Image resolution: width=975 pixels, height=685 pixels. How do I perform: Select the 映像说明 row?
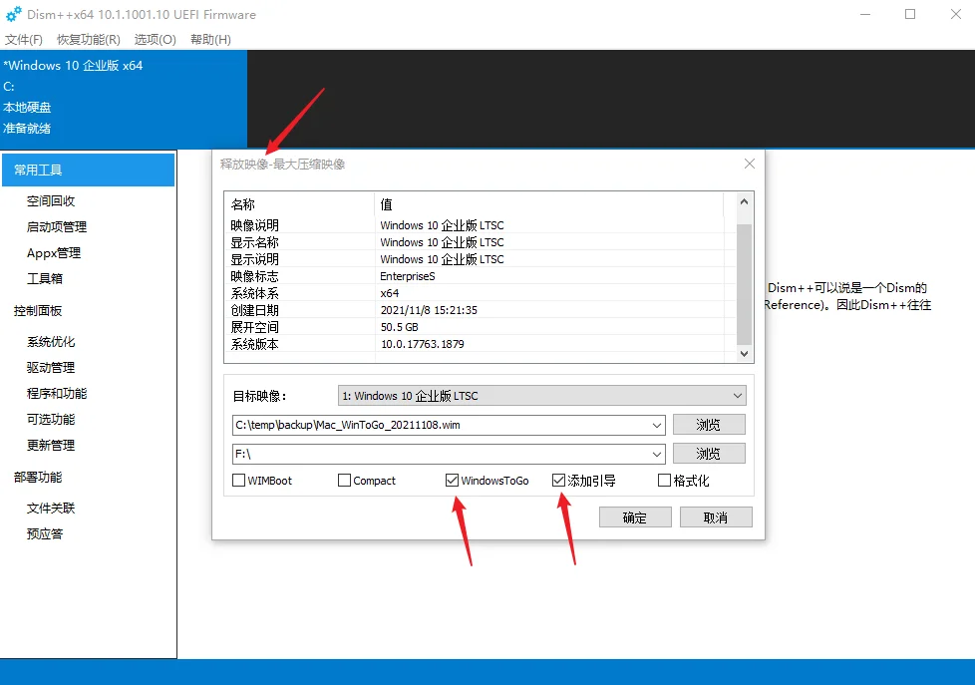(x=475, y=225)
